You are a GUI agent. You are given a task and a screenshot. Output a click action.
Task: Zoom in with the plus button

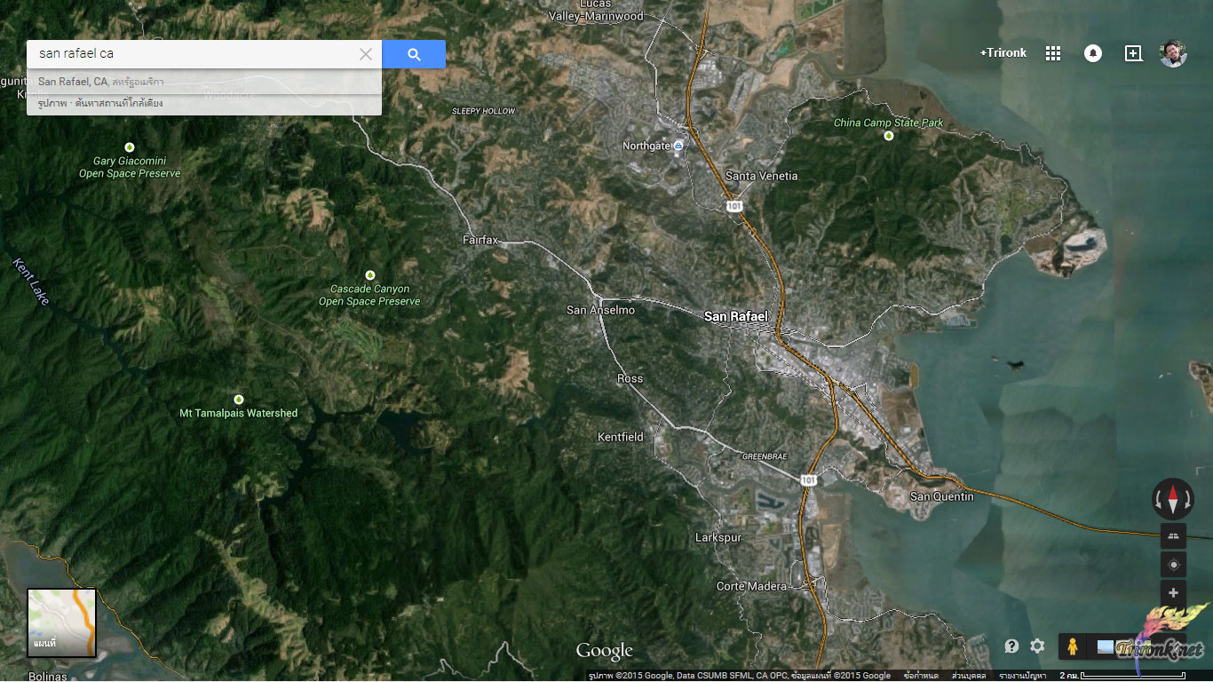[1173, 593]
